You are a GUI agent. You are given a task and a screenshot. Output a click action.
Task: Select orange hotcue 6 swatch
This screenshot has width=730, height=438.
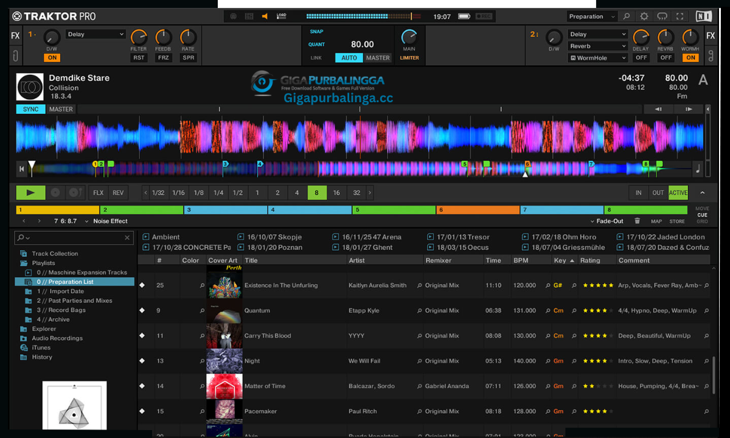pos(478,210)
